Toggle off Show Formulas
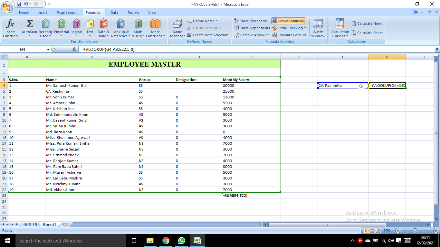Screen dimensions: 440x247 (x=288, y=21)
